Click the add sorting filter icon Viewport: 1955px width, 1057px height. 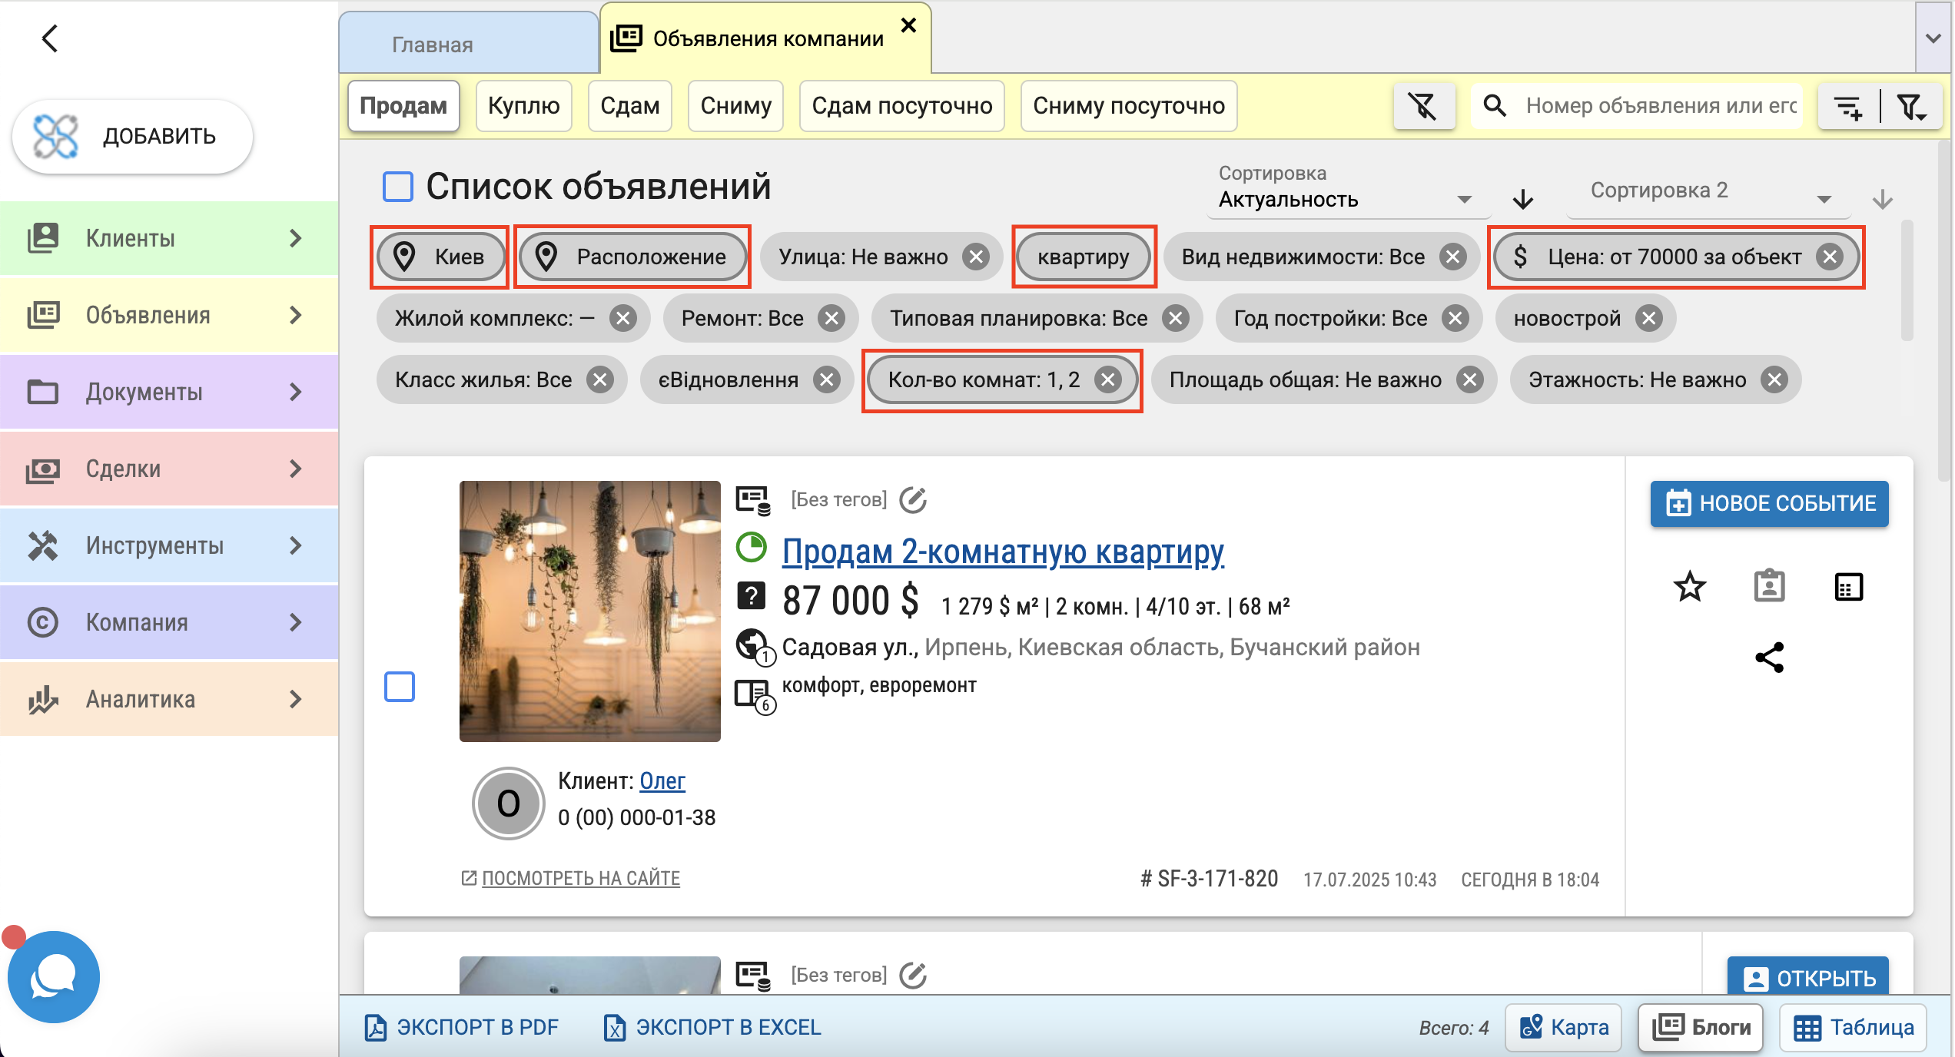coord(1847,107)
